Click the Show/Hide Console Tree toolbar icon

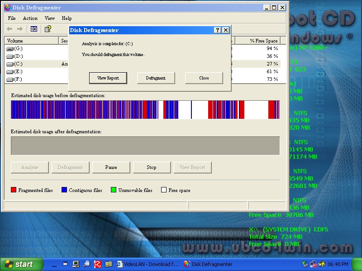[34, 29]
